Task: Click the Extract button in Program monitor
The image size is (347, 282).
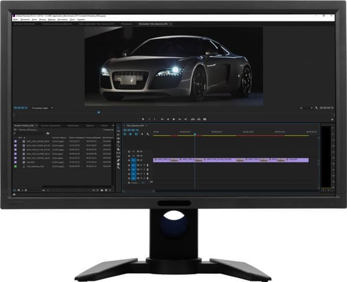Action: point(199,119)
